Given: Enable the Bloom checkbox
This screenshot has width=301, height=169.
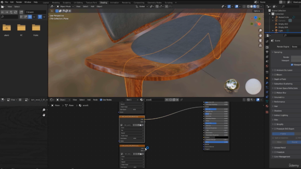Looking at the screenshot, I should (x=275, y=75).
